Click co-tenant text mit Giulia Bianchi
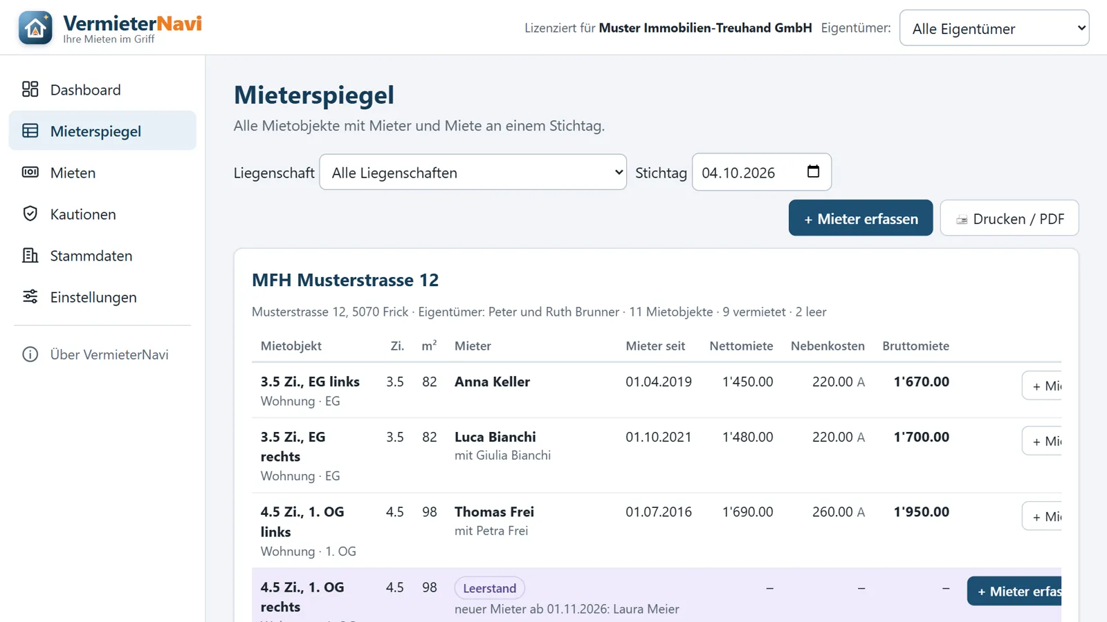Image resolution: width=1107 pixels, height=622 pixels. pos(503,455)
